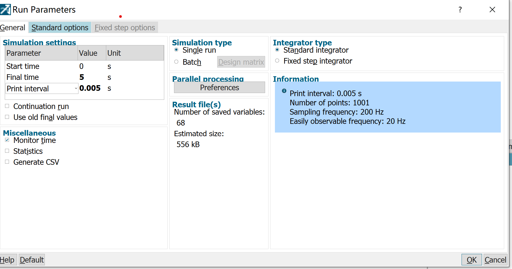
Task: Click the 'Estimated size:' label
Action: pos(199,134)
